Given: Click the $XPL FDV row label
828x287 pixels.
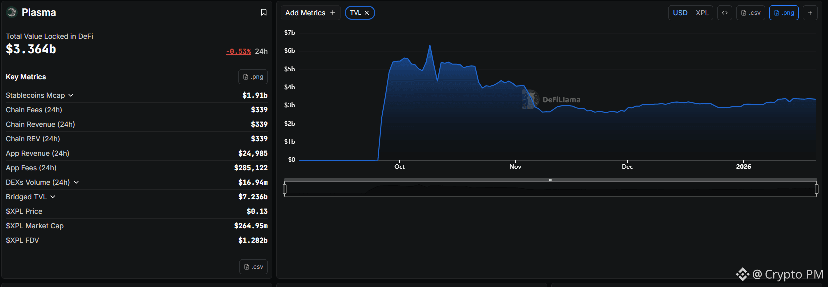Looking at the screenshot, I should [22, 240].
